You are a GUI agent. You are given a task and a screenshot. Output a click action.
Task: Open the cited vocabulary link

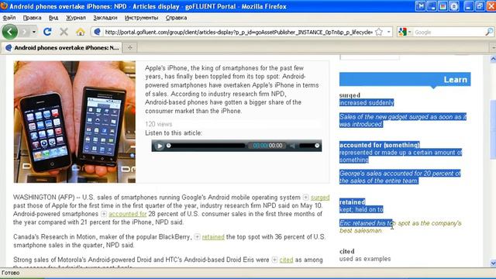[x=286, y=260]
